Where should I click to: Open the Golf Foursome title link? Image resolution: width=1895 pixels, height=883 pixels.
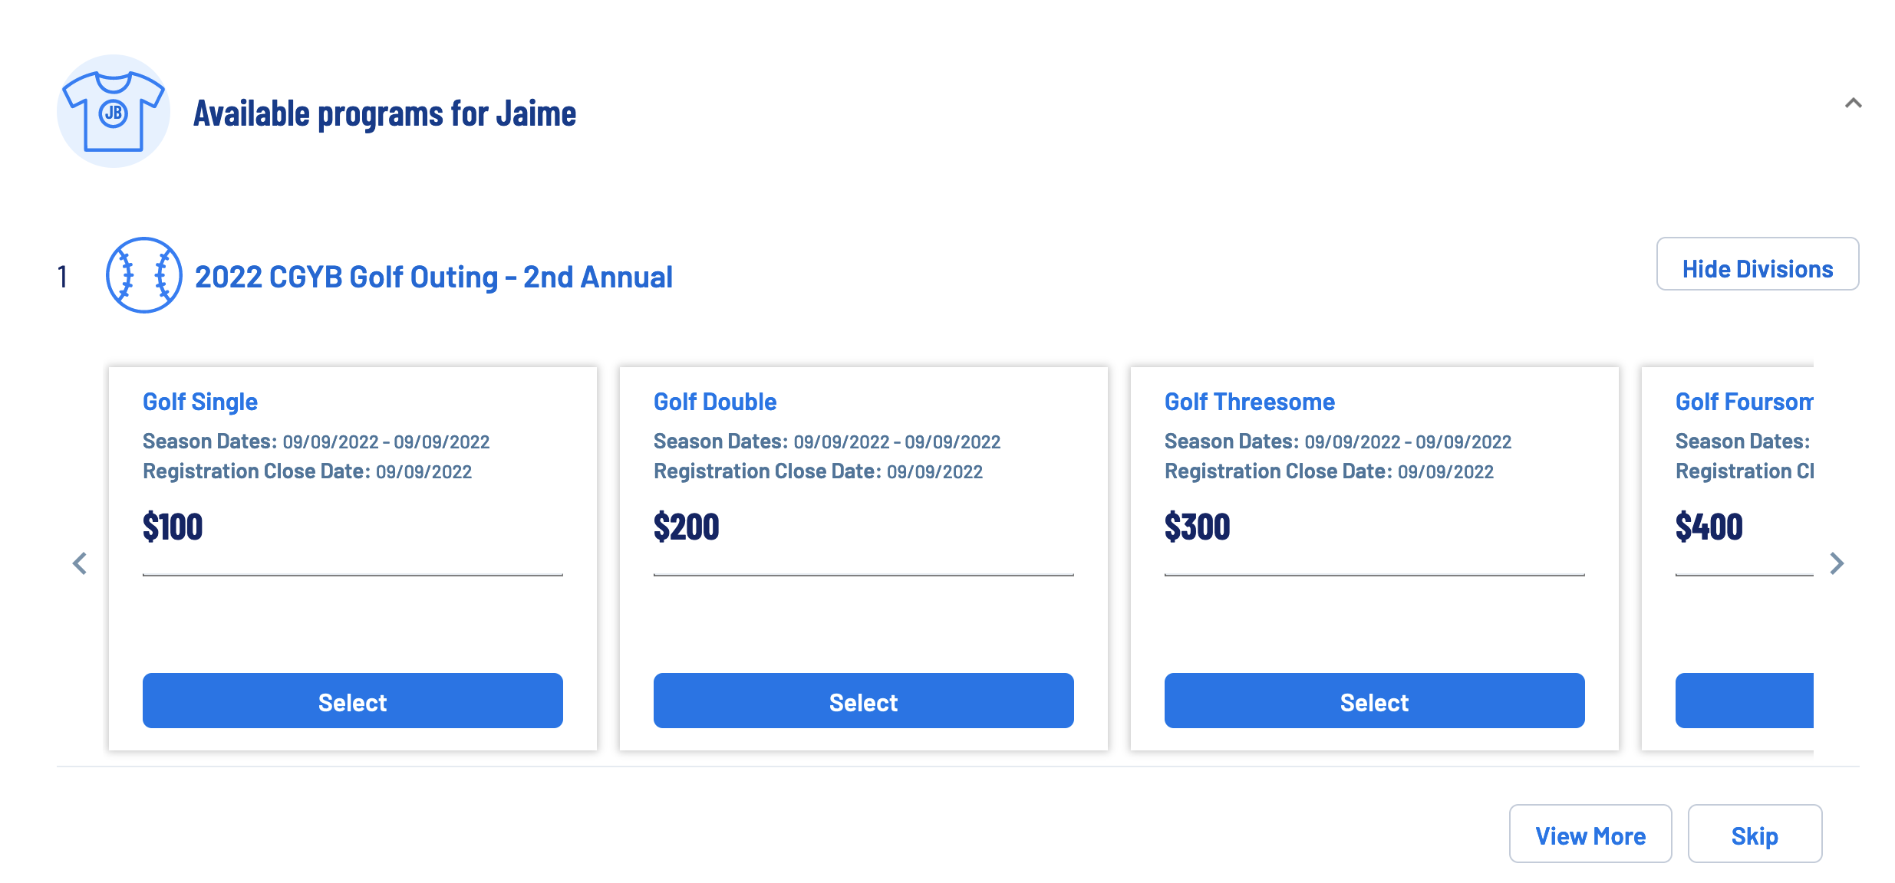pyautogui.click(x=1745, y=402)
